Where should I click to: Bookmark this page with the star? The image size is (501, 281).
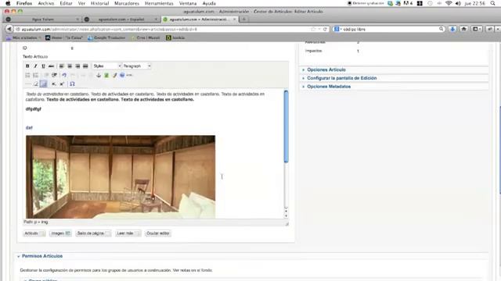[x=313, y=29]
